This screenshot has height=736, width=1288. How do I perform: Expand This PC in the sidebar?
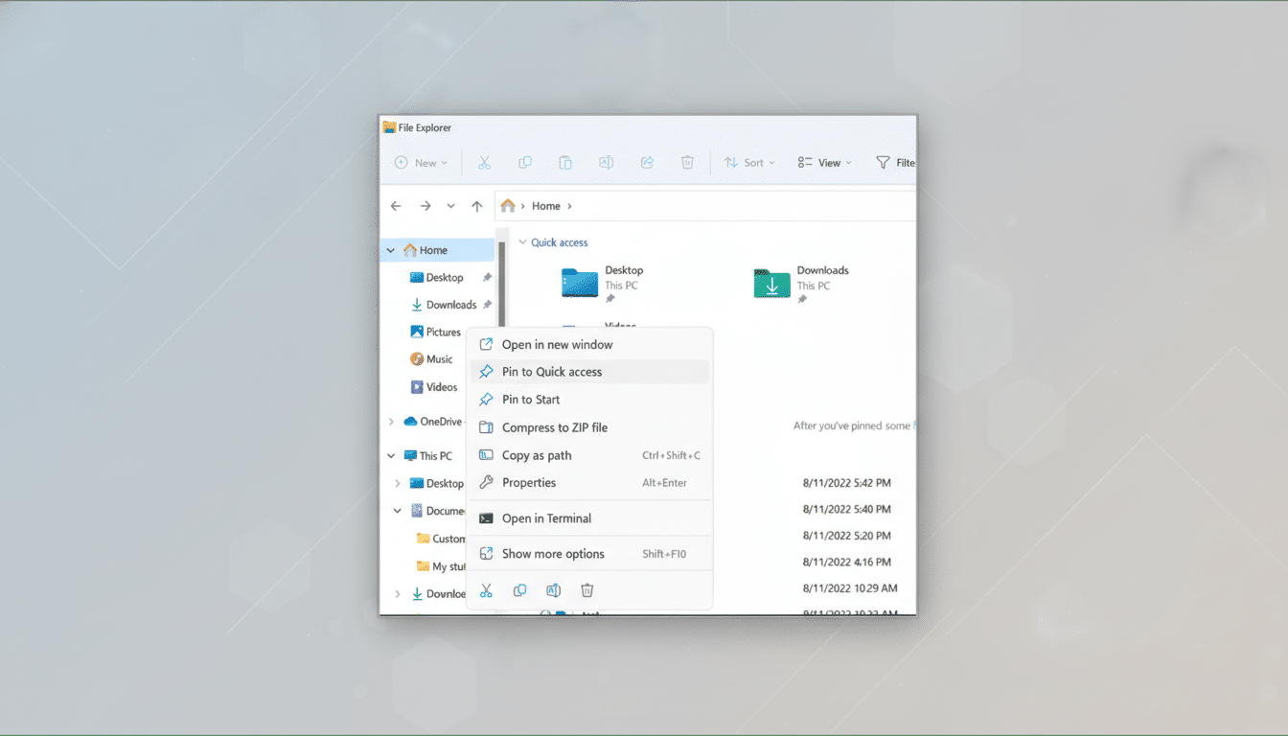coord(390,455)
